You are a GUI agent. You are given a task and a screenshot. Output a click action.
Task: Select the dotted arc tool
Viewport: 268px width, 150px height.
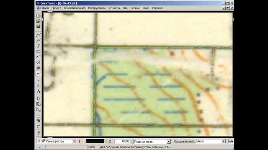pyautogui.click(x=39, y=57)
